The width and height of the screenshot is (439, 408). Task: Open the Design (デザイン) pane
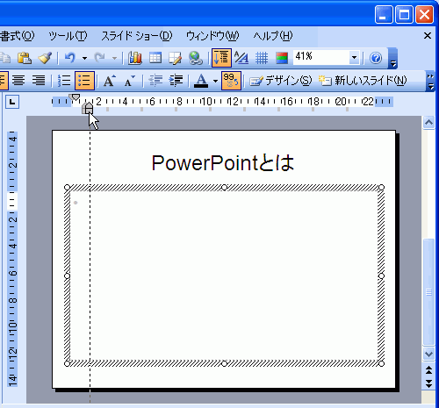pos(281,81)
